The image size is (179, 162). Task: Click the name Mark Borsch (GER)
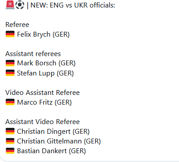coord(46,63)
